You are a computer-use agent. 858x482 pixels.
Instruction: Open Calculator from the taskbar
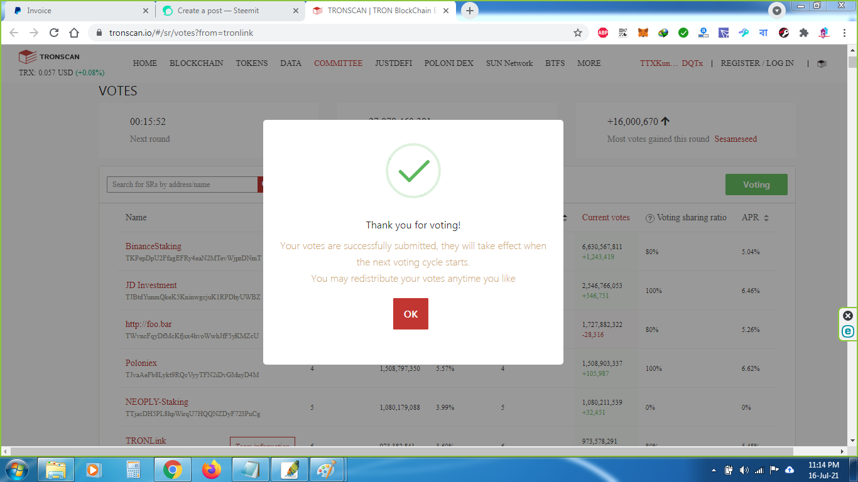[x=133, y=469]
